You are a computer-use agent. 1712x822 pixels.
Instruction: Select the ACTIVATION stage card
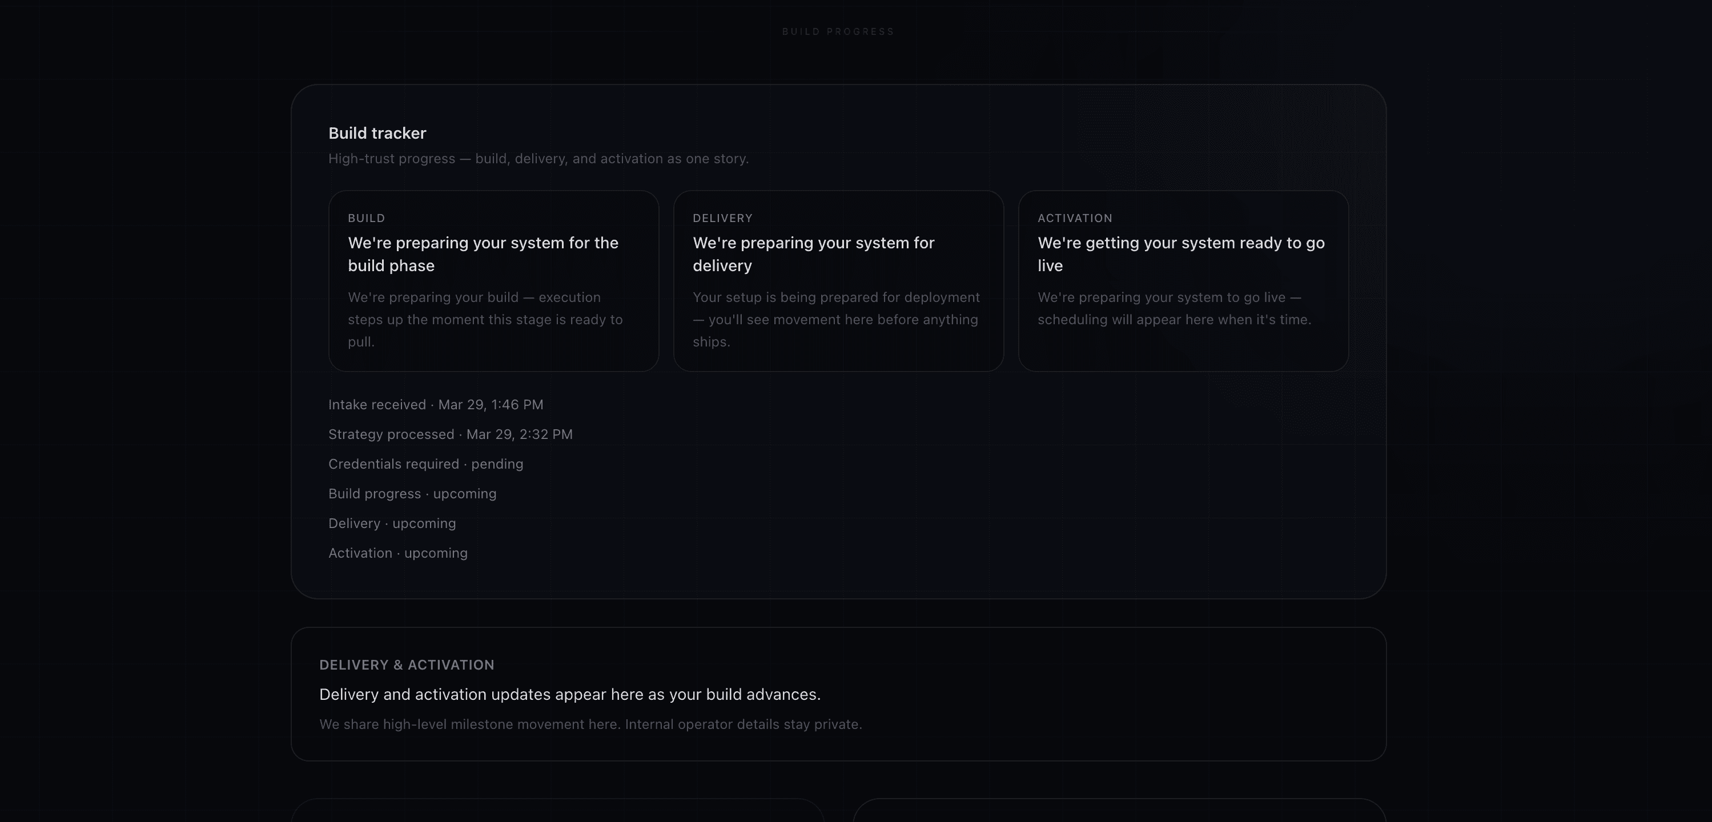(1183, 281)
